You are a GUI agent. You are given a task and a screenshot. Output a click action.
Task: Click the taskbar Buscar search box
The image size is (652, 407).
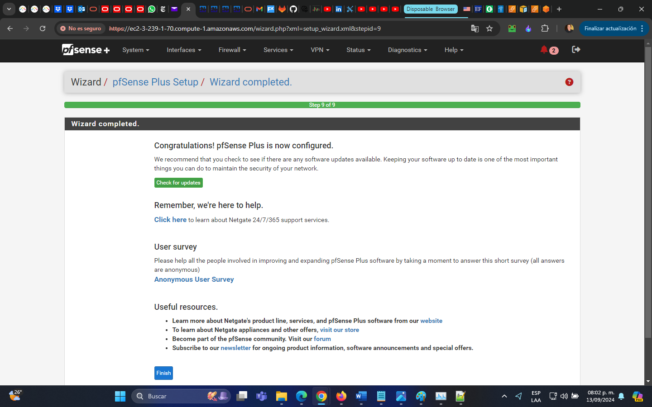181,396
